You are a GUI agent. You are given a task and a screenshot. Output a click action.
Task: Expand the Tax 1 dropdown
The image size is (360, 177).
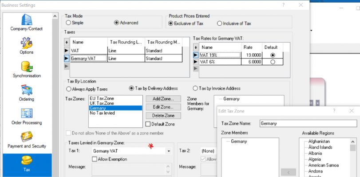tap(169, 151)
